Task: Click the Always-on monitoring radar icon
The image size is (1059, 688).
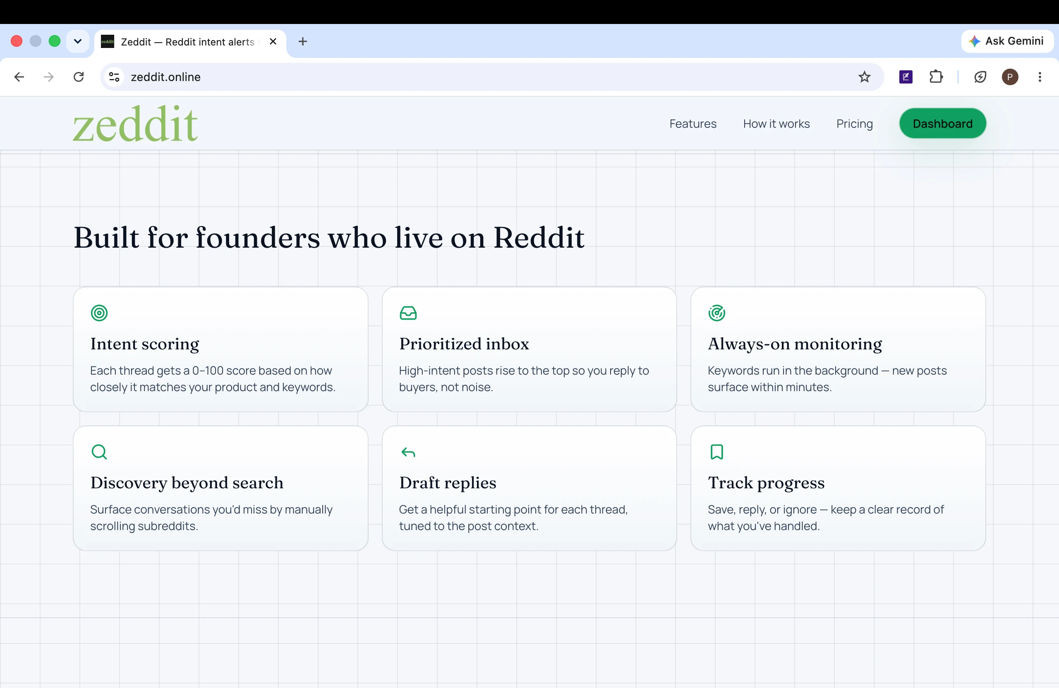Action: coord(717,313)
